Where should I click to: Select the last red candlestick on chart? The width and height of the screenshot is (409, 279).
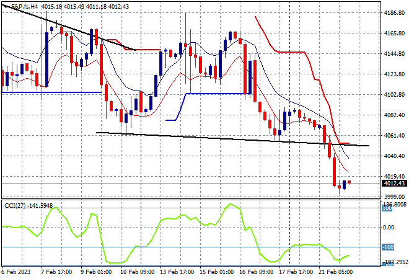point(350,182)
